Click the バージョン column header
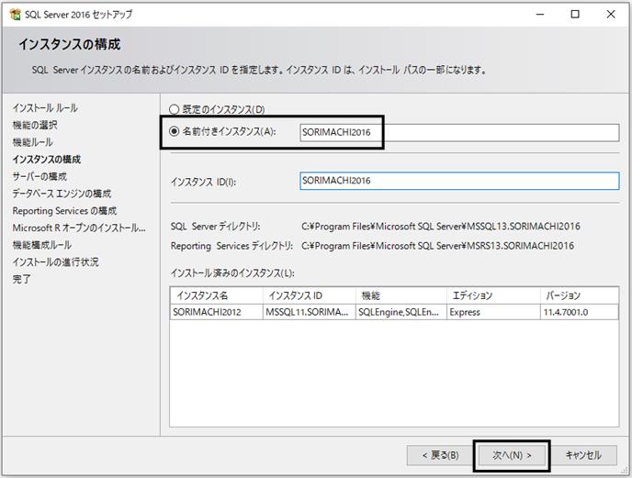 pos(580,295)
